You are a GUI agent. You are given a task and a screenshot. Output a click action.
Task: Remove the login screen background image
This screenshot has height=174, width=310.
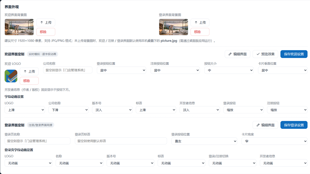[200, 32]
